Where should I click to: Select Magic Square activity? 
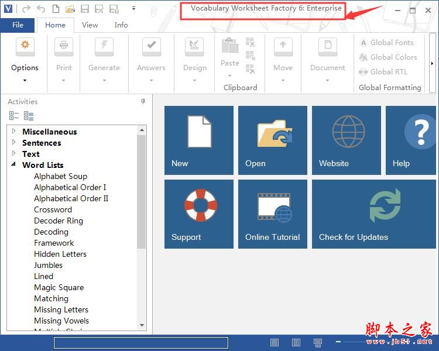[59, 287]
